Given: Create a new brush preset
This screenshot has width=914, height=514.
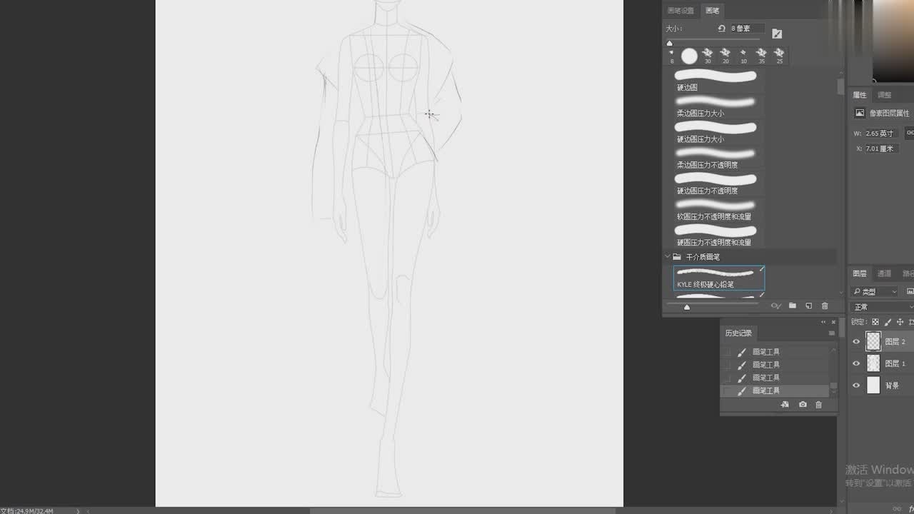Looking at the screenshot, I should click(808, 306).
